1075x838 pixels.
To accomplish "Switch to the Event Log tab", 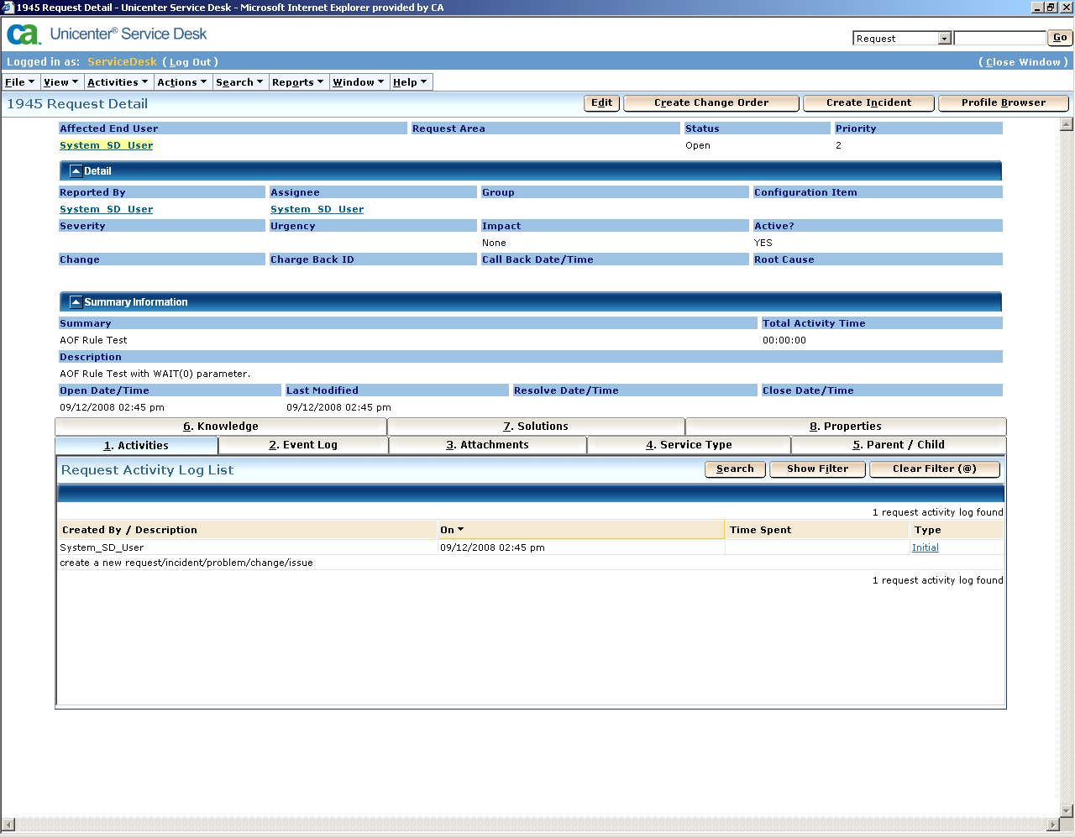I will pos(303,445).
